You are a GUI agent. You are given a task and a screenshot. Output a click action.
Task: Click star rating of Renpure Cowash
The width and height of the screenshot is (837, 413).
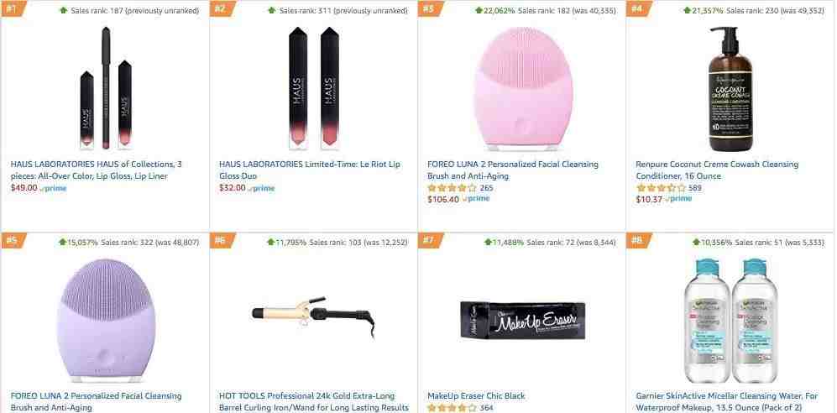tap(661, 188)
